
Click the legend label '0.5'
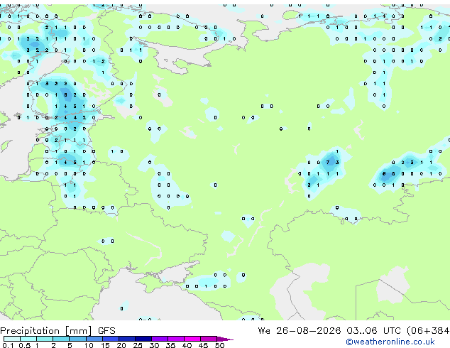24,345
